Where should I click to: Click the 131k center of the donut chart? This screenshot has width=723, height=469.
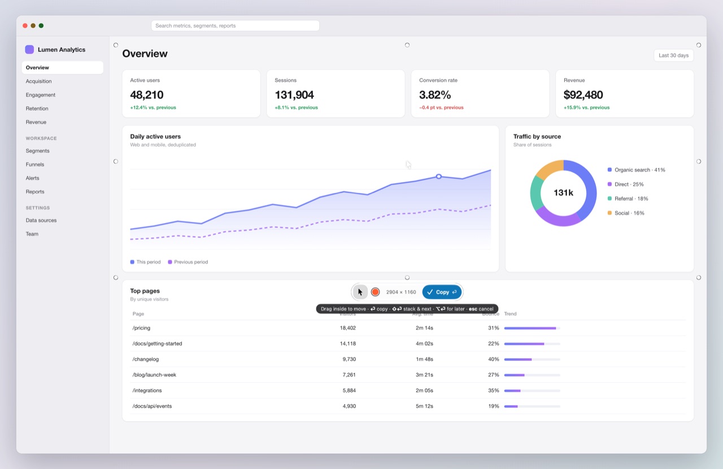pos(563,193)
